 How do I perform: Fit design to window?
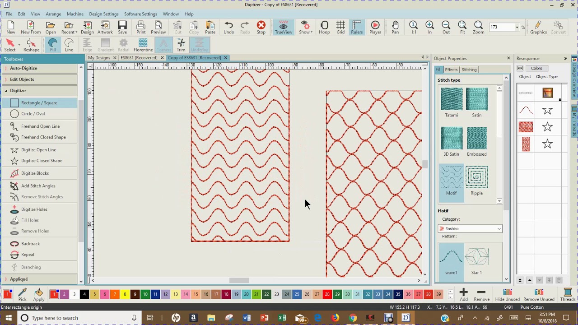pos(462,28)
